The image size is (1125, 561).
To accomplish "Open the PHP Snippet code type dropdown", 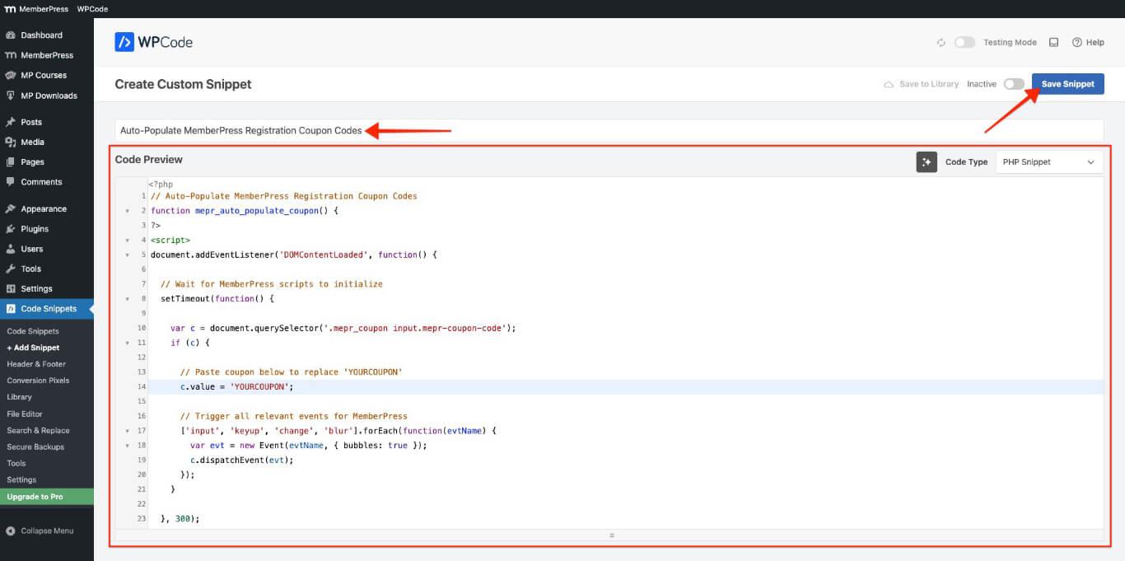I will tap(1048, 161).
